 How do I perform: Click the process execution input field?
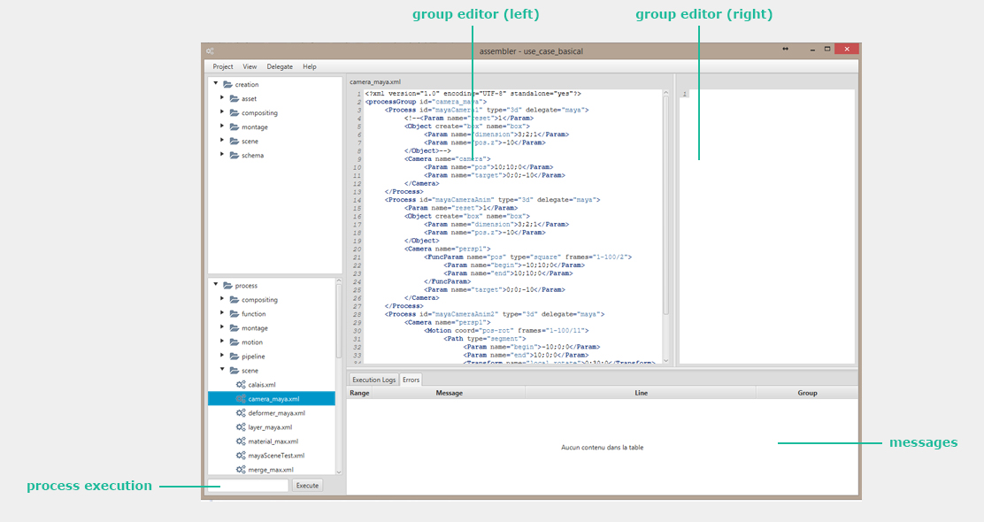[248, 486]
